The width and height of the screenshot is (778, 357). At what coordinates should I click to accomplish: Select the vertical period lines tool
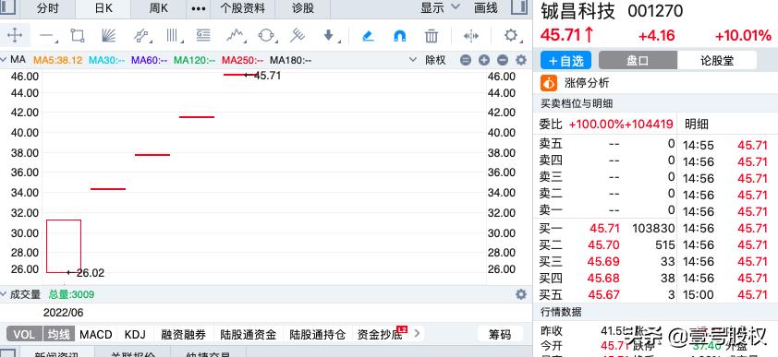[173, 35]
